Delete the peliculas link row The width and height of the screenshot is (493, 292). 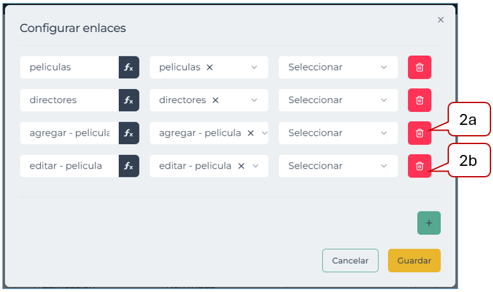point(419,67)
